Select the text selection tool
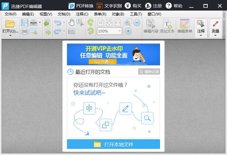 click(x=80, y=23)
